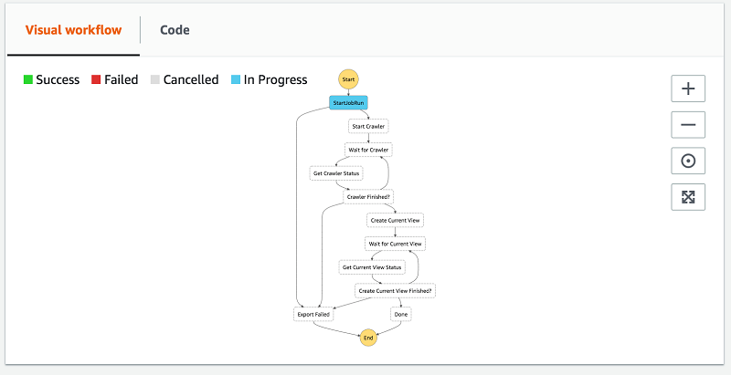Image resolution: width=731 pixels, height=375 pixels.
Task: Click the StartJobRun state
Action: point(348,103)
